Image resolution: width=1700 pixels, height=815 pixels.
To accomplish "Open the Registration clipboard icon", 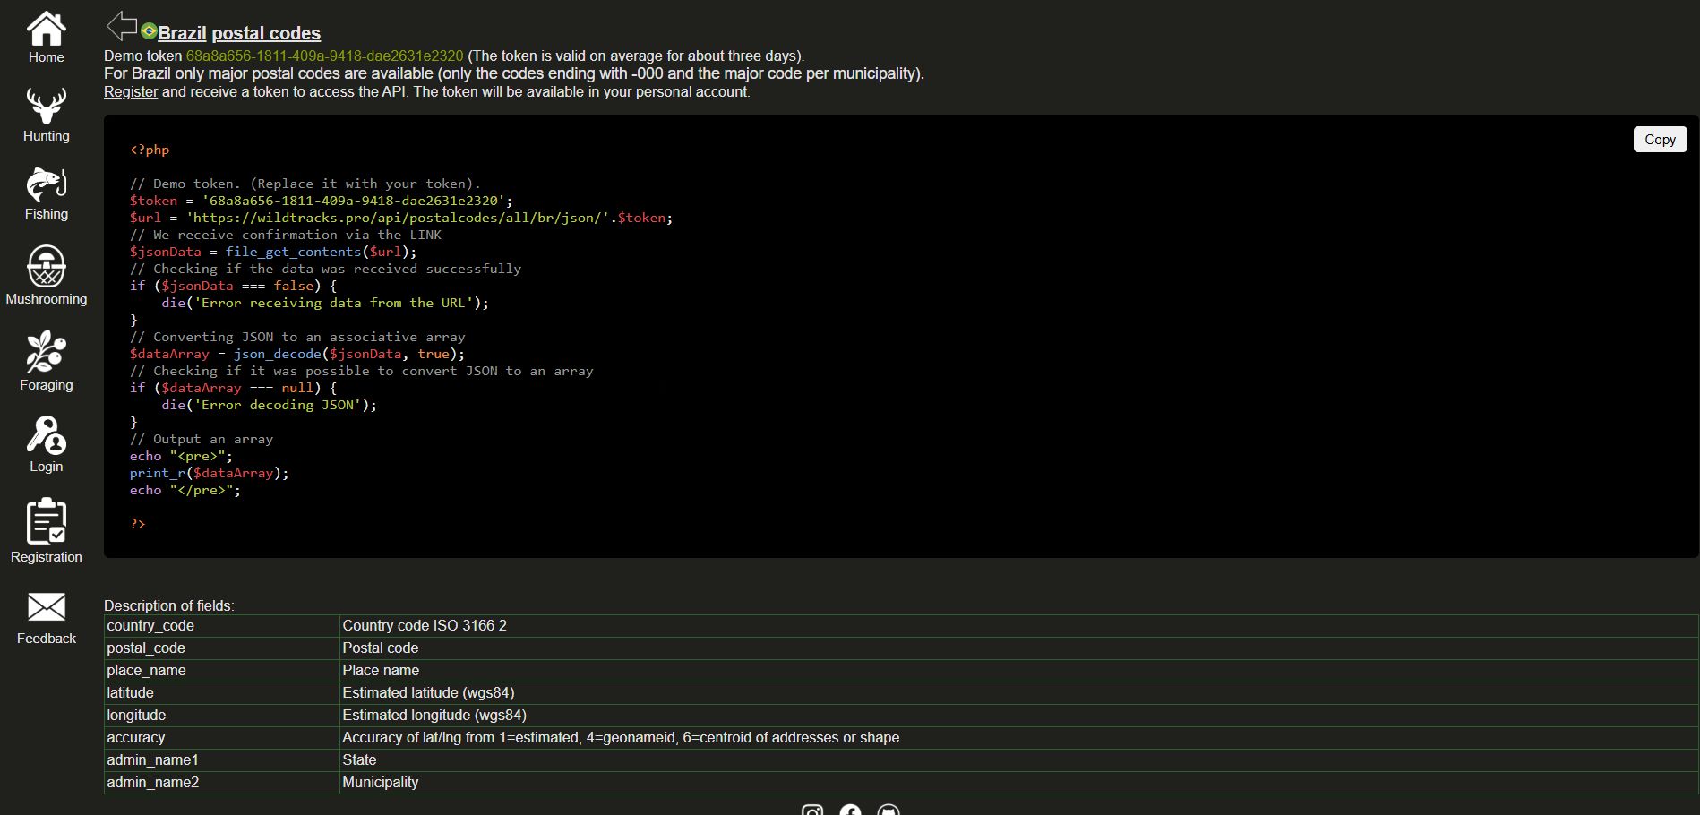I will pos(46,521).
